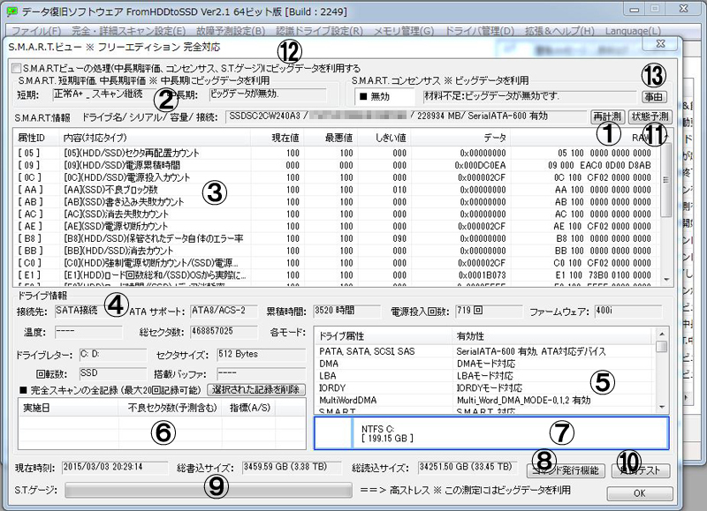Click the 累積時間 field showing 3520 時間
Screen dimensions: 707x511
(346, 311)
